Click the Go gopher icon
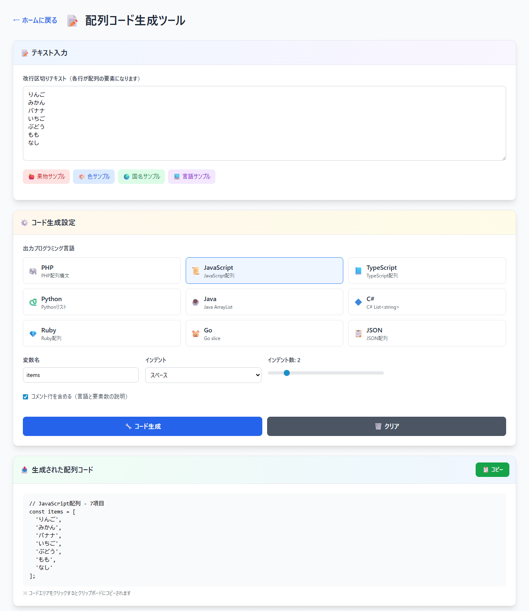This screenshot has width=529, height=611. tap(195, 334)
